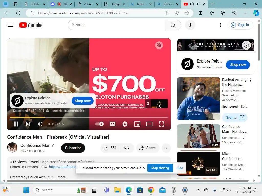Open Windows Start menu
The height and width of the screenshot is (196, 262).
[26, 190]
